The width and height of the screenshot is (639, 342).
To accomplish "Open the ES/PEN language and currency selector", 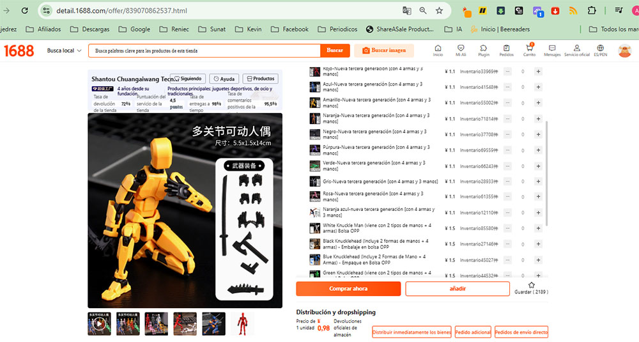I will pyautogui.click(x=600, y=50).
